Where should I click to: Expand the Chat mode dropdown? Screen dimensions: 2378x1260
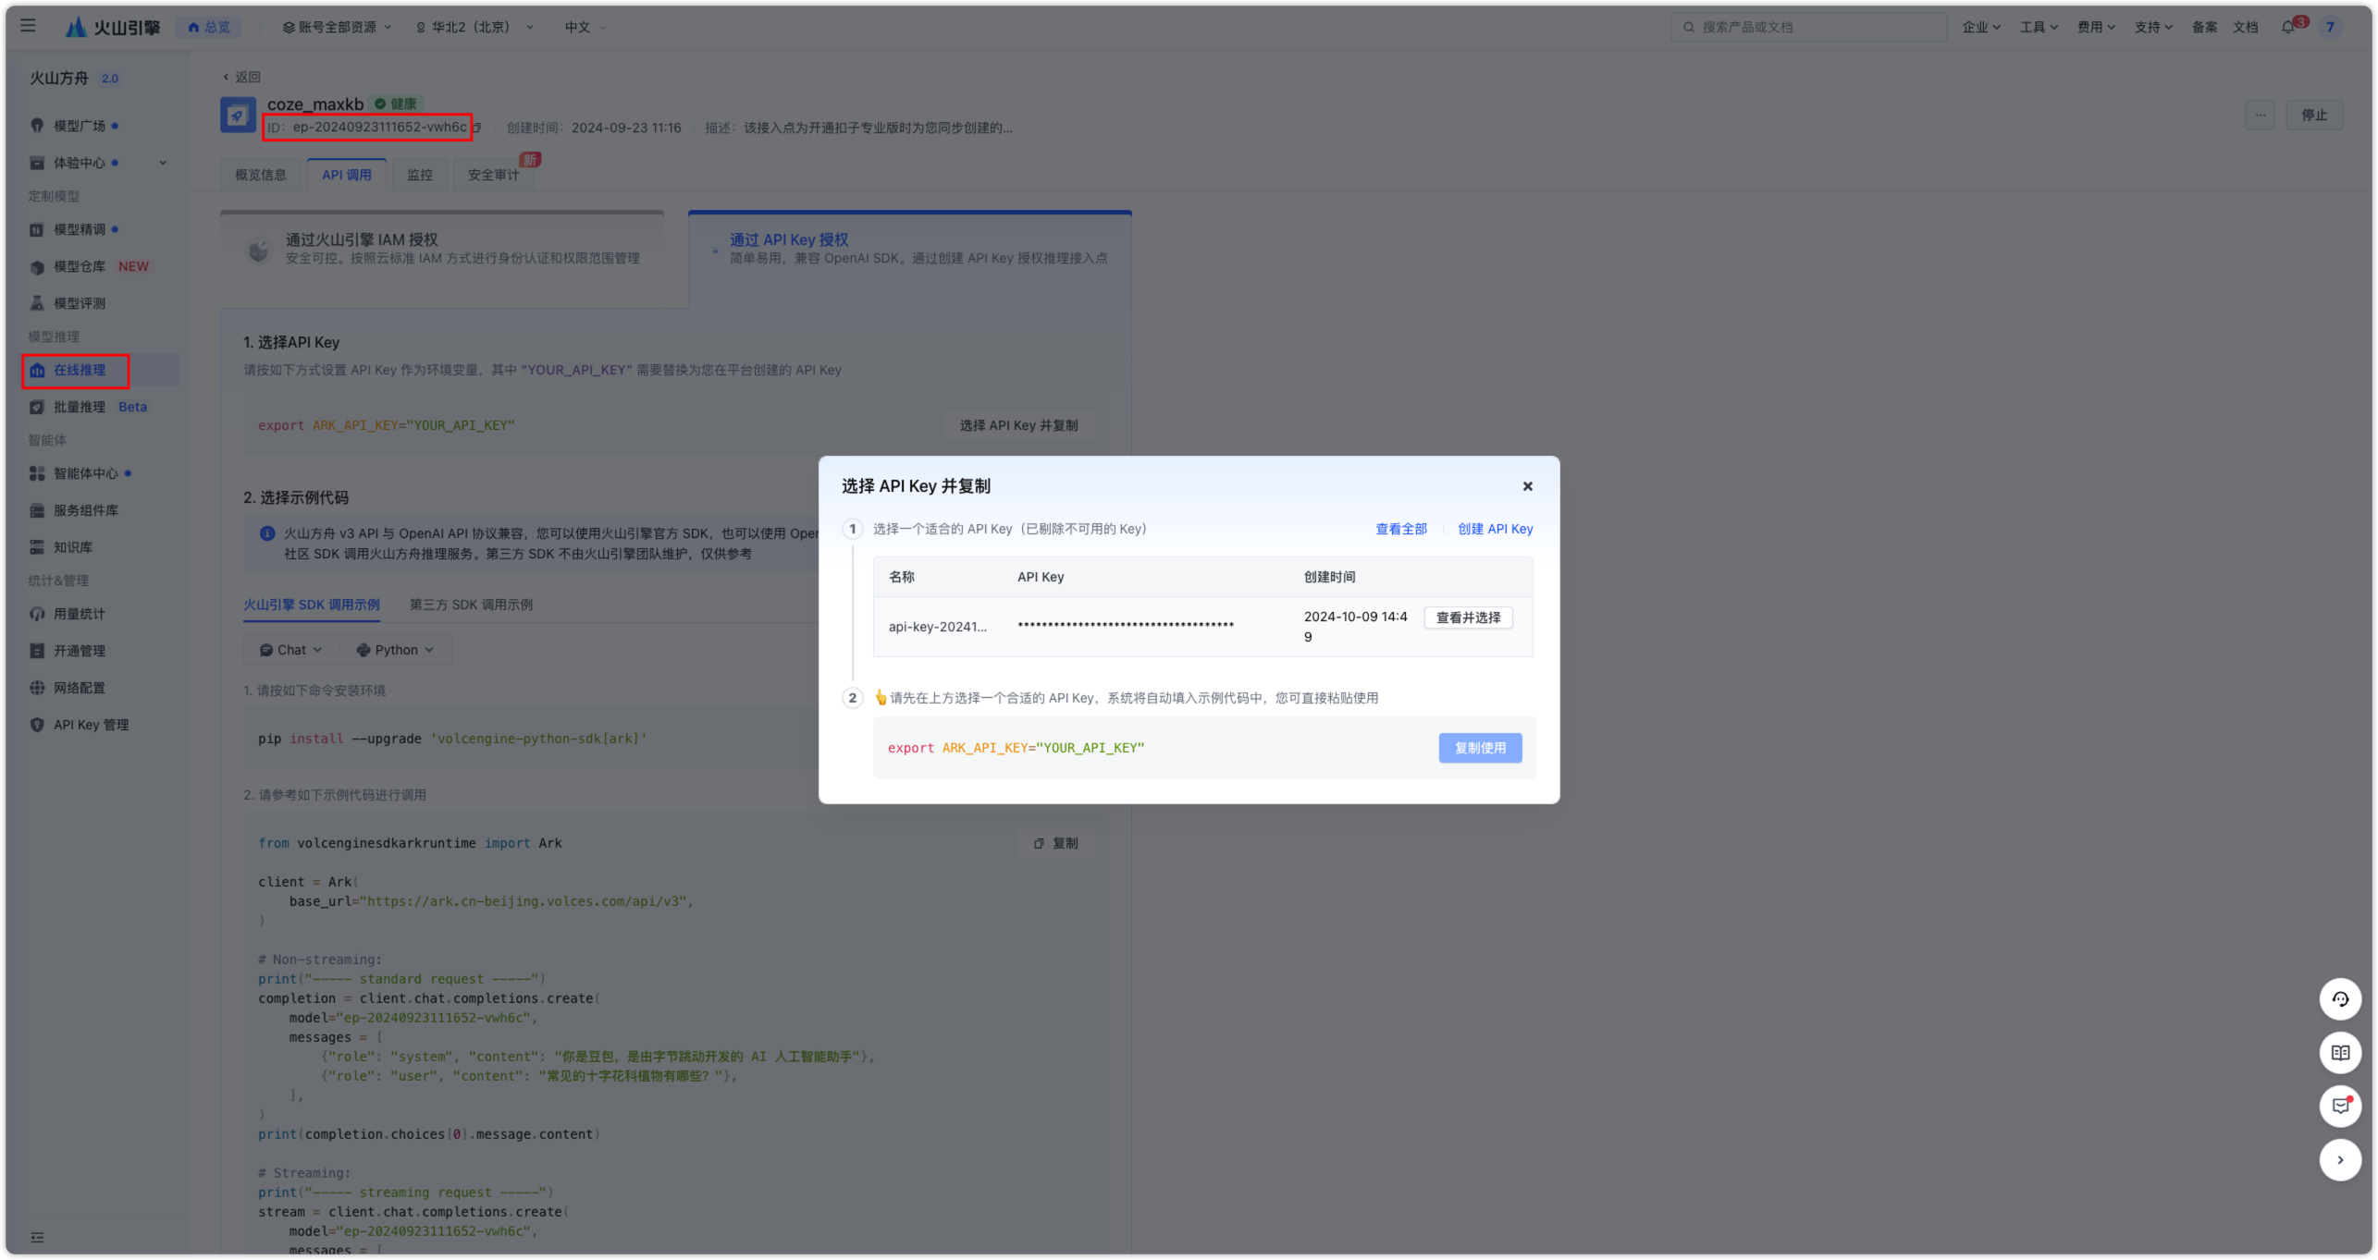click(290, 649)
